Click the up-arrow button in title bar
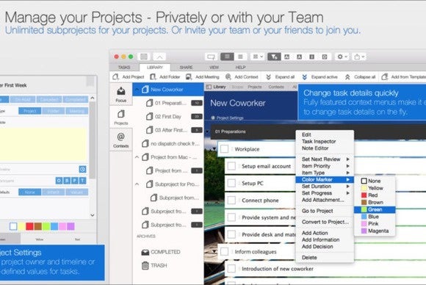Viewport: 426px width, 285px height. (159, 57)
